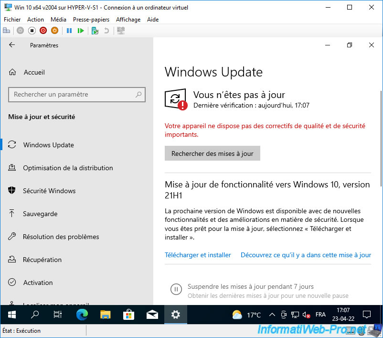The width and height of the screenshot is (383, 338).
Task: Reset the VM with the green play icon
Action: (81, 31)
